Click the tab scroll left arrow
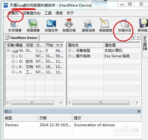The width and height of the screenshot is (148, 140). pos(133,37)
